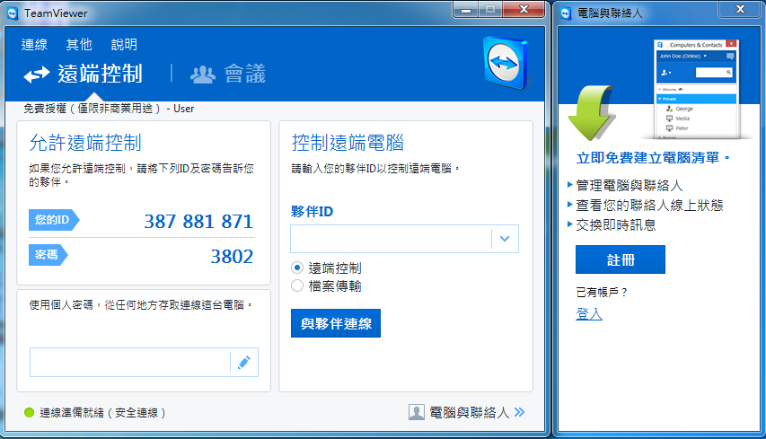Click into the 夥伴ID input field
Screen dimensions: 766x439
(x=391, y=239)
